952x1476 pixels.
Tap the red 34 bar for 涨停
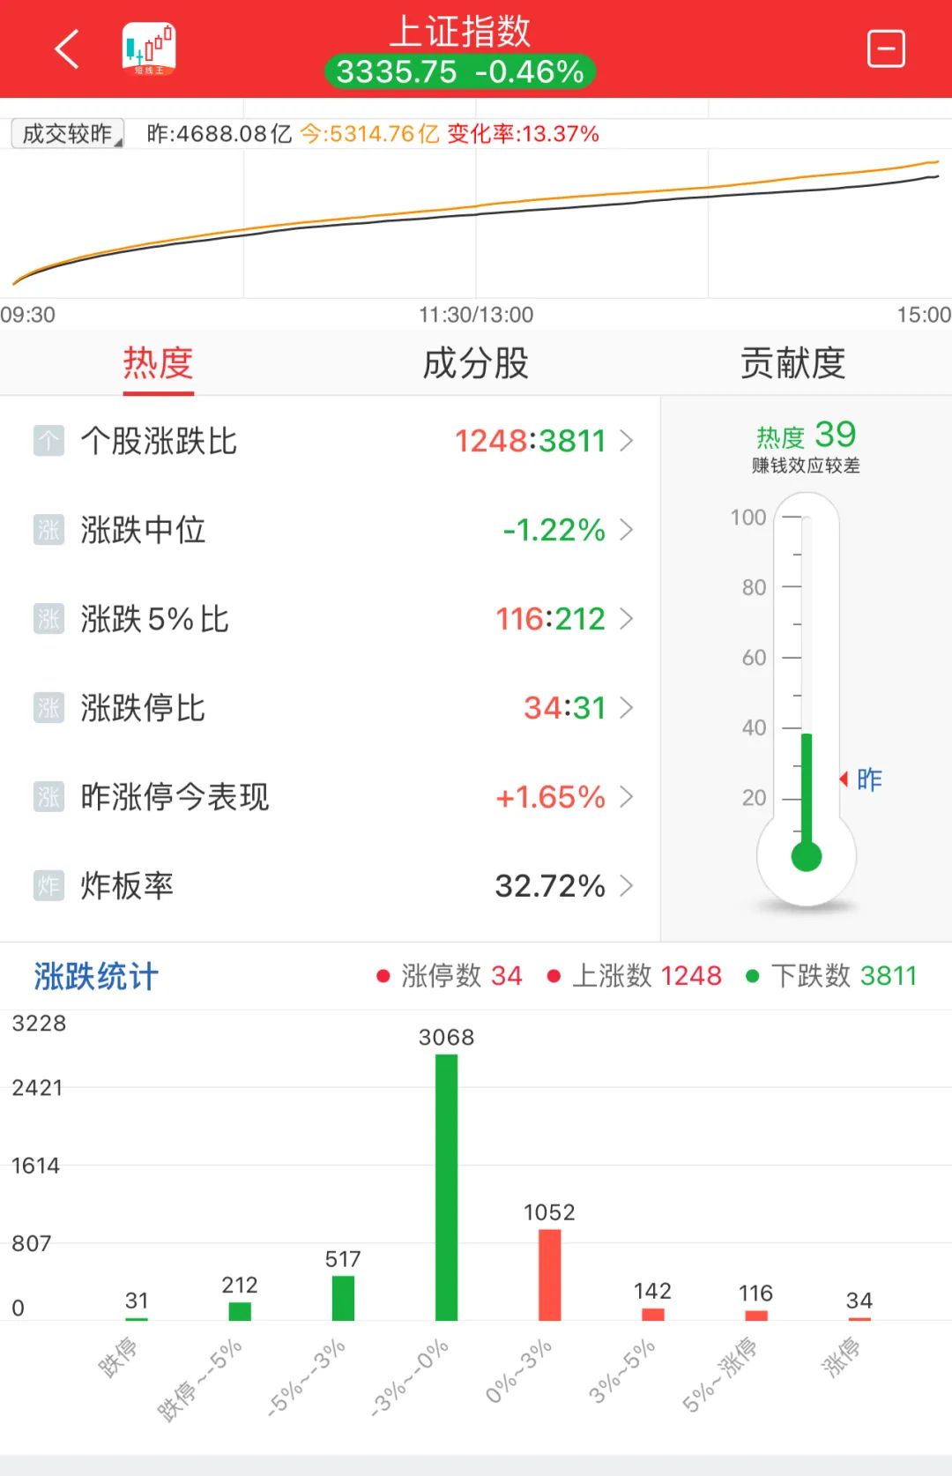point(859,1318)
